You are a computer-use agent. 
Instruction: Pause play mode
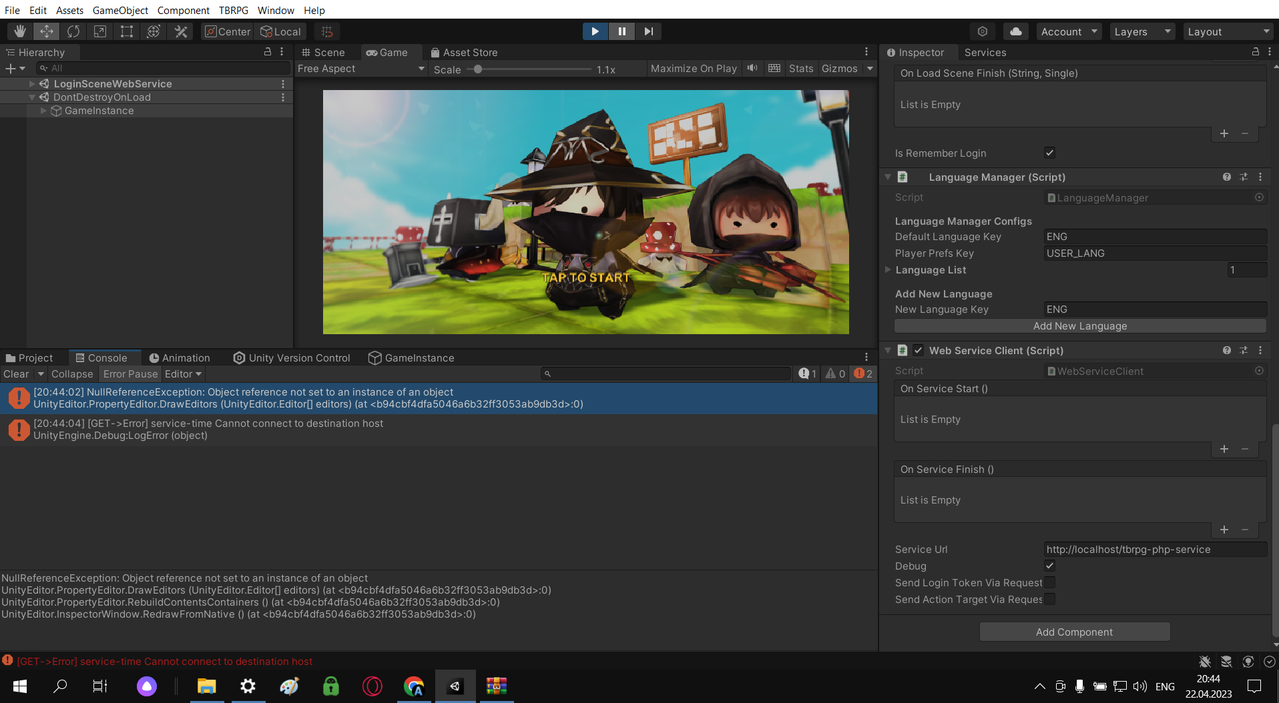click(621, 31)
